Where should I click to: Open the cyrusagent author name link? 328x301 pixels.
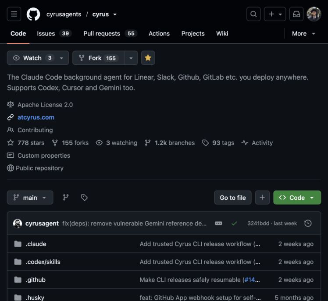[x=42, y=223]
